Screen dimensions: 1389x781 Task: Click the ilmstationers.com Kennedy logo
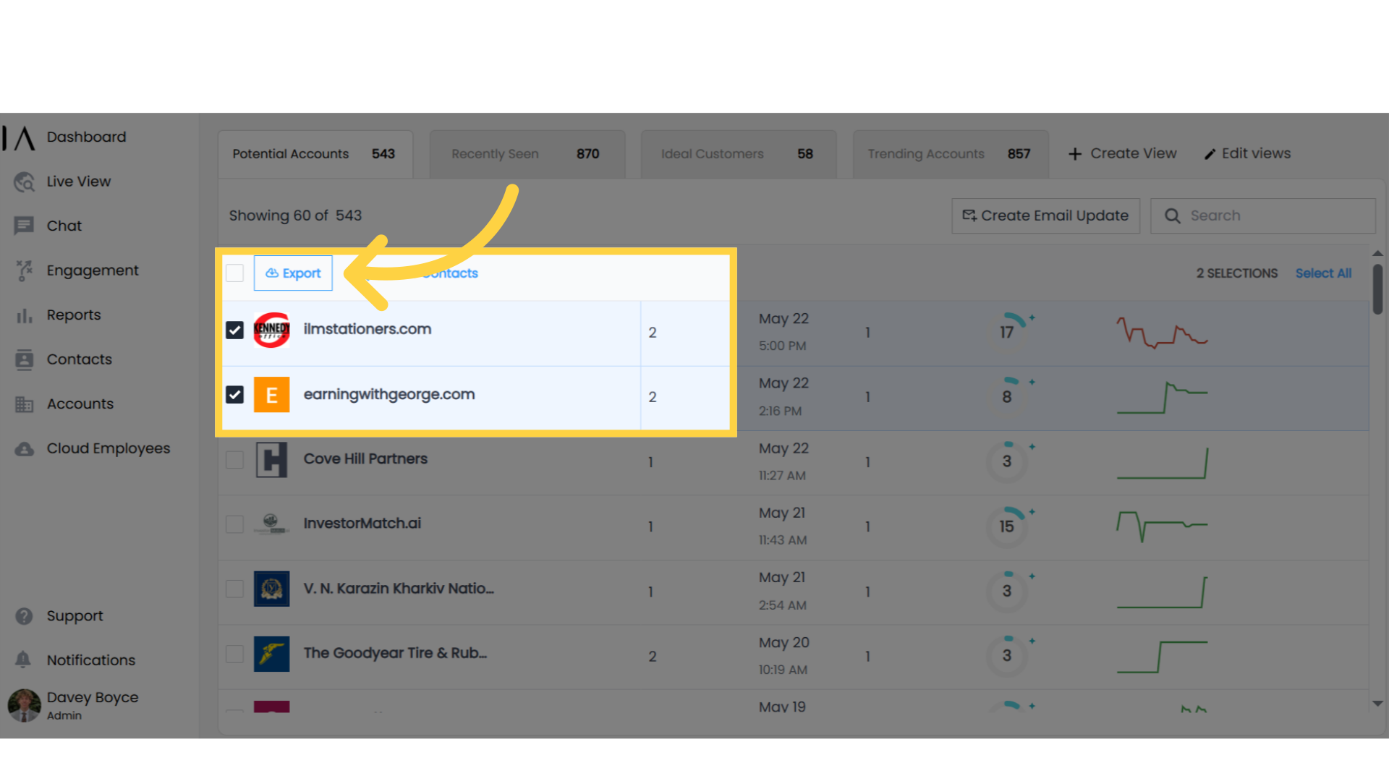point(272,330)
